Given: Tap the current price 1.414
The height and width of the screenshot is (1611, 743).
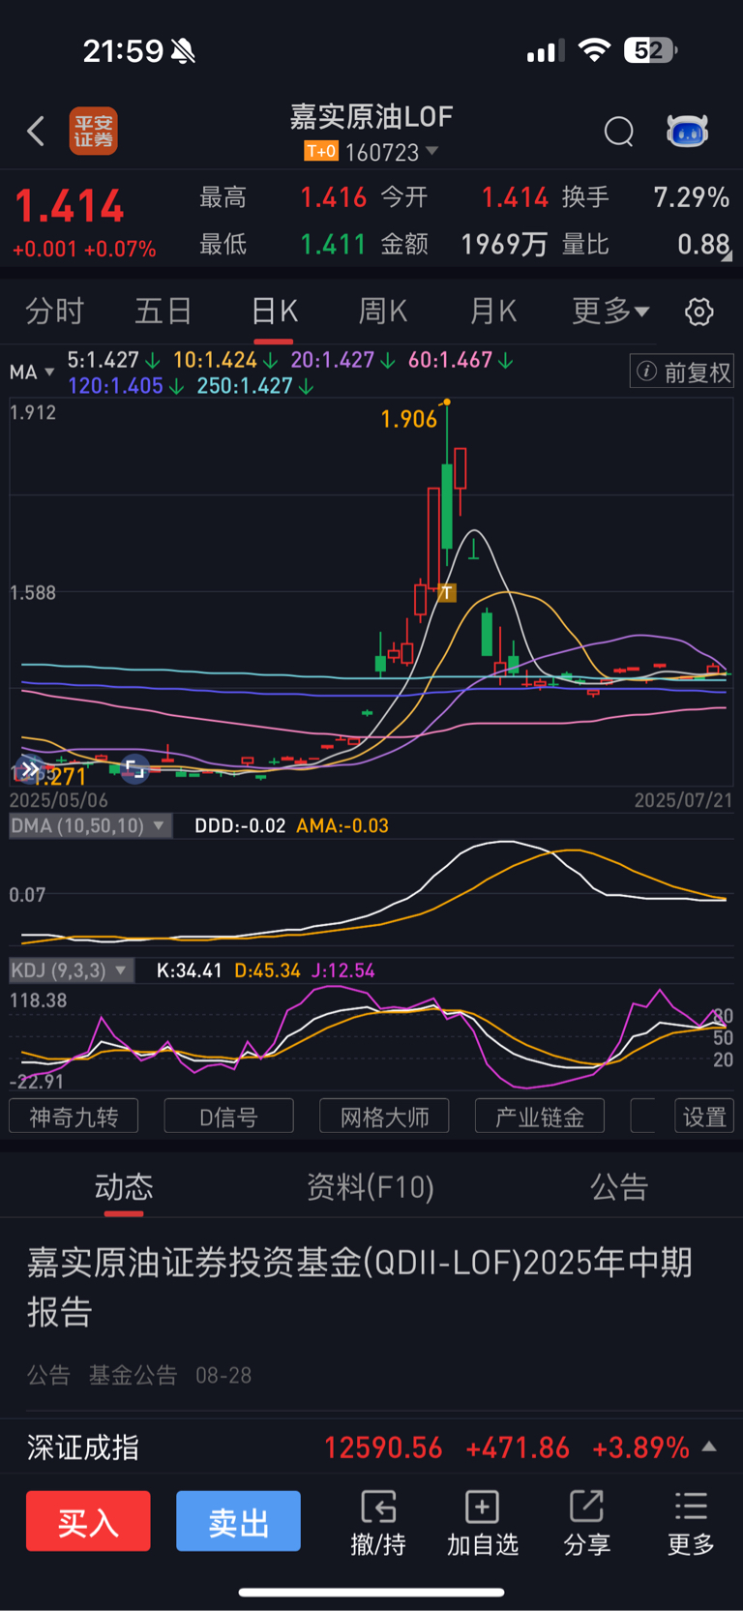Looking at the screenshot, I should [70, 206].
